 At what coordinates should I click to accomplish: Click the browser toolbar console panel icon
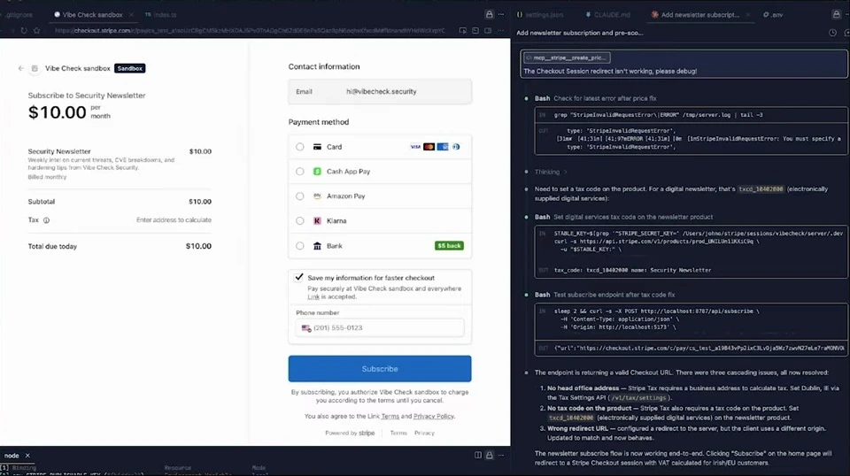[475, 31]
